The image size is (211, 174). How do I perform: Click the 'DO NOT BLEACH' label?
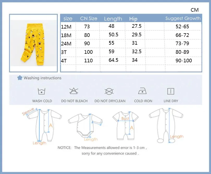pos(74,101)
